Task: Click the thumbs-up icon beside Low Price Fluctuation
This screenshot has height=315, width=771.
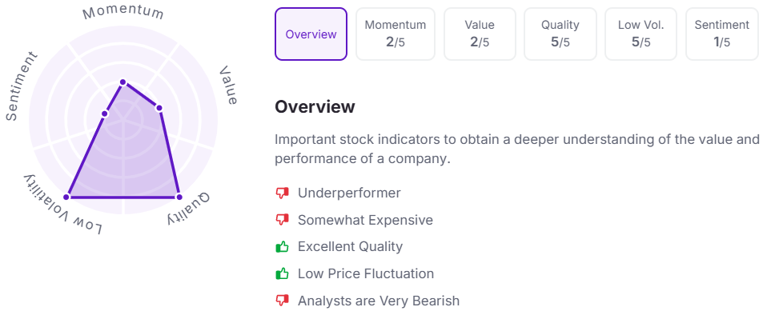Action: coord(282,273)
